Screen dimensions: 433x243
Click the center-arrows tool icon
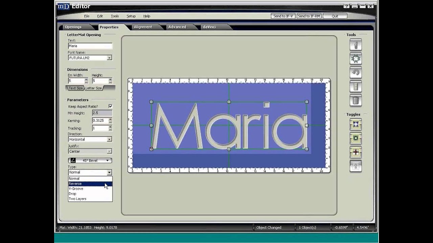click(356, 59)
